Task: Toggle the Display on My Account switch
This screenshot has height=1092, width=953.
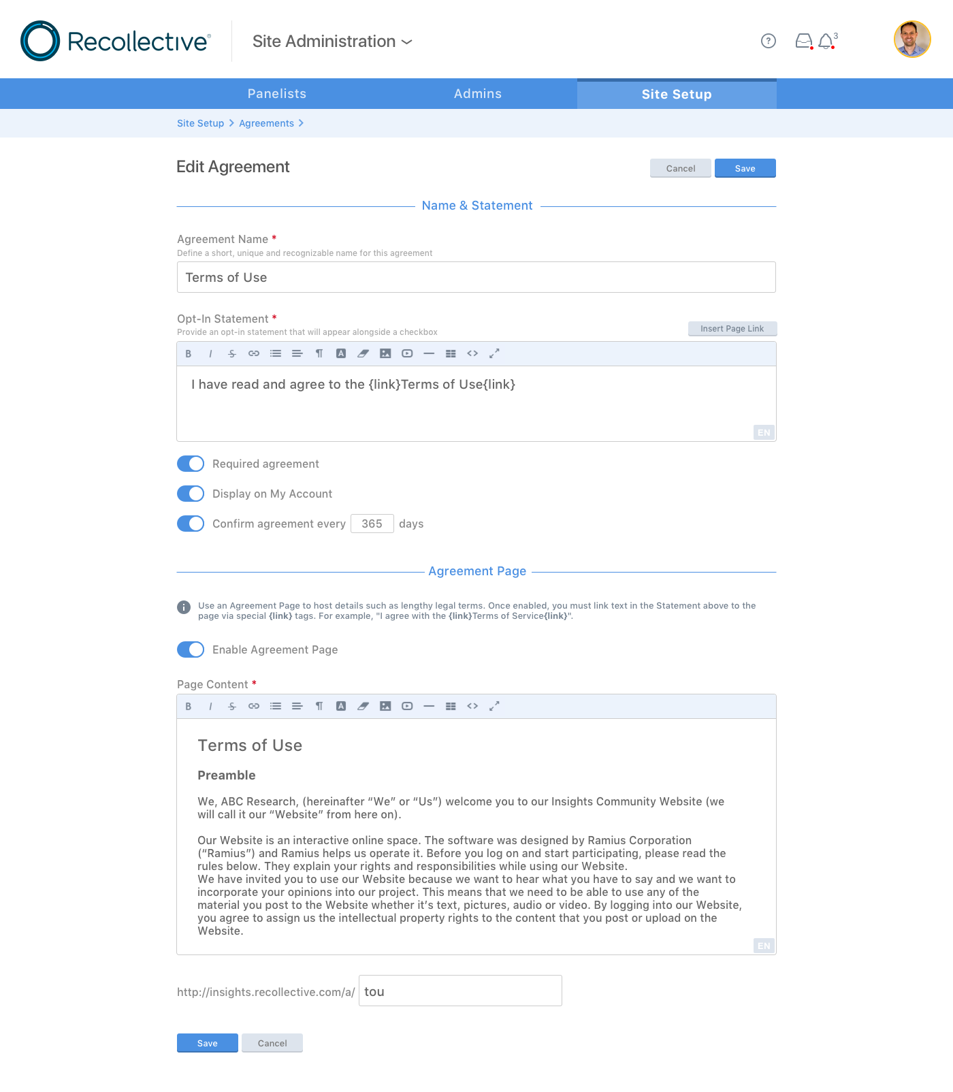Action: click(x=191, y=494)
